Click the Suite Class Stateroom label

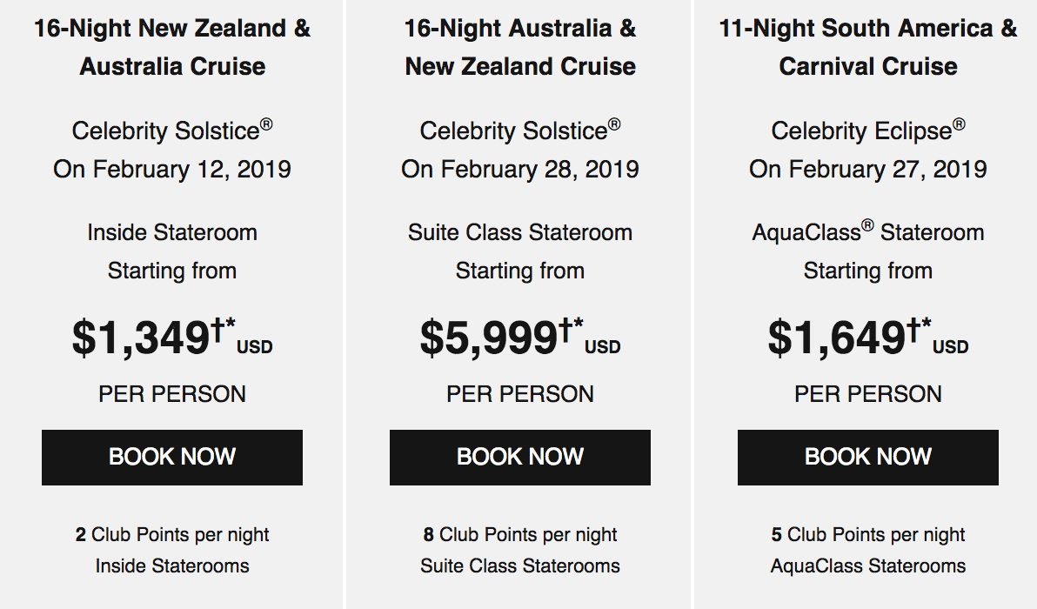point(520,233)
